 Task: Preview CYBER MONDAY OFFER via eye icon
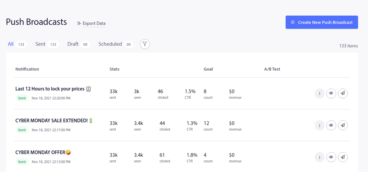tap(331, 157)
